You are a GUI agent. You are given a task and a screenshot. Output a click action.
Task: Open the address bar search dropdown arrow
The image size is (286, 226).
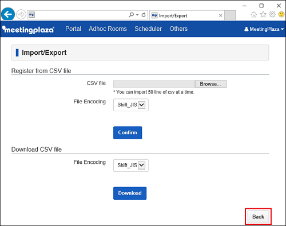point(137,15)
